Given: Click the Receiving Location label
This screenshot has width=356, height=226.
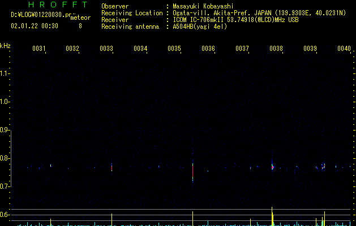Looking at the screenshot, I should tap(132, 13).
